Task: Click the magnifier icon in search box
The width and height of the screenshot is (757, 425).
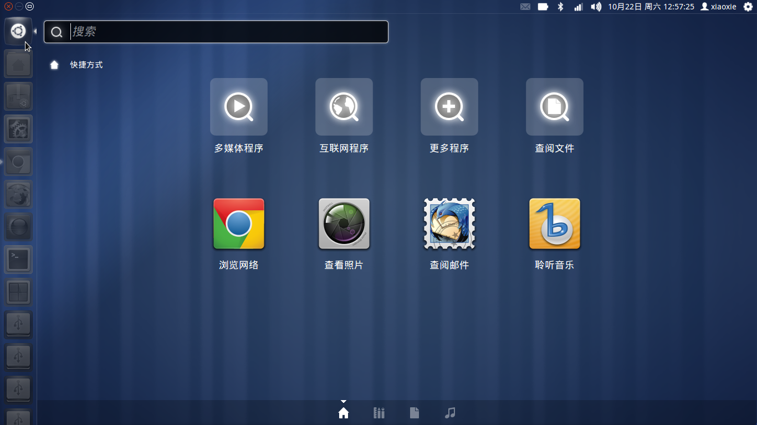Action: 57,32
